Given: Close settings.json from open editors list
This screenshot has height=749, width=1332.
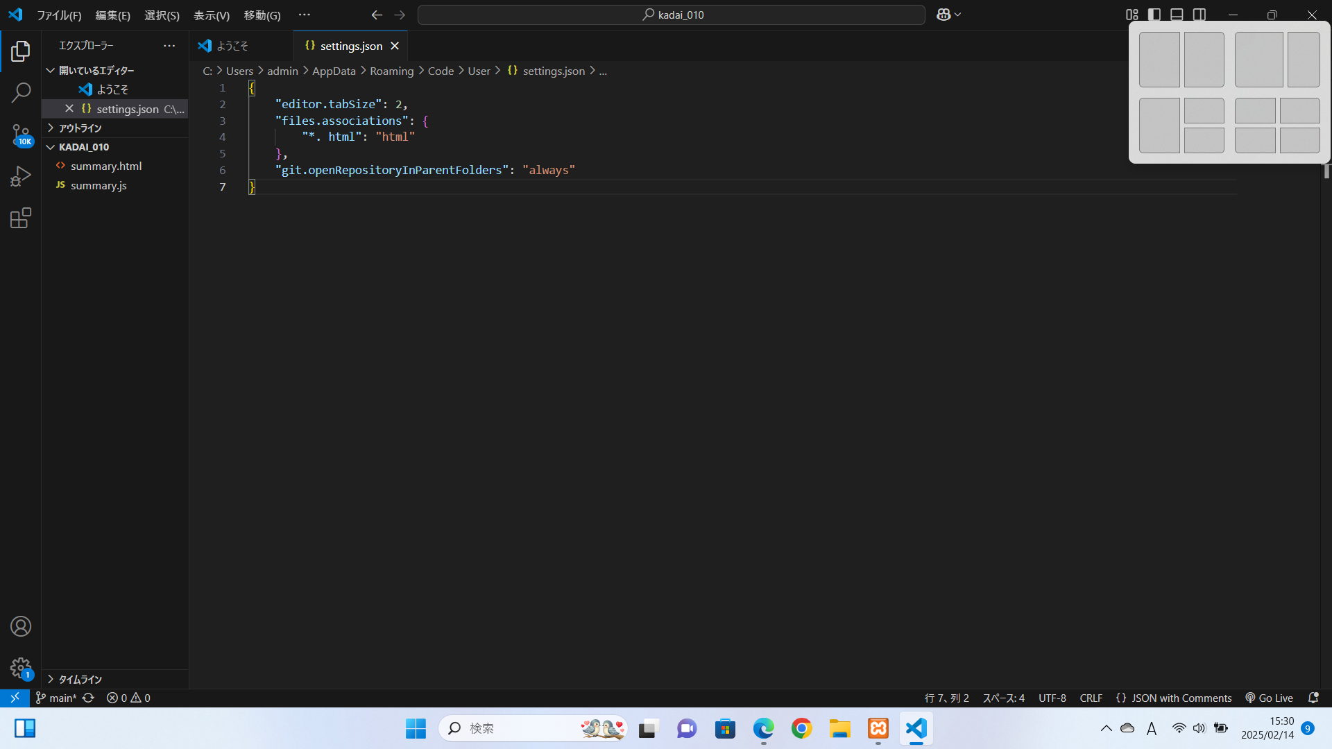Looking at the screenshot, I should tap(69, 108).
